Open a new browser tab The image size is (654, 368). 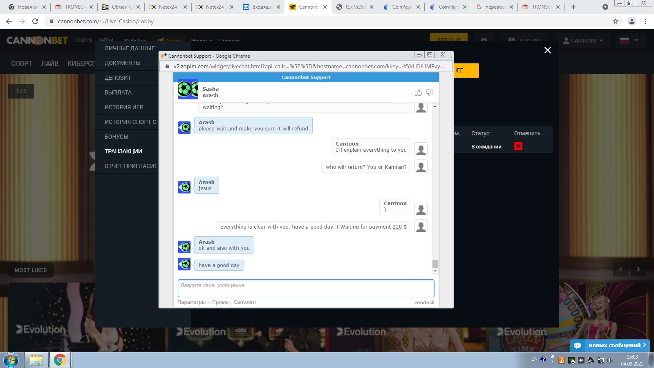coord(573,7)
